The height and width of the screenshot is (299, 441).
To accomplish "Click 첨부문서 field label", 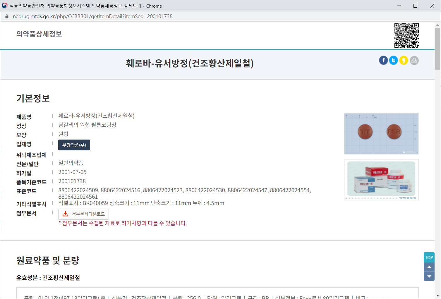I will [26, 213].
